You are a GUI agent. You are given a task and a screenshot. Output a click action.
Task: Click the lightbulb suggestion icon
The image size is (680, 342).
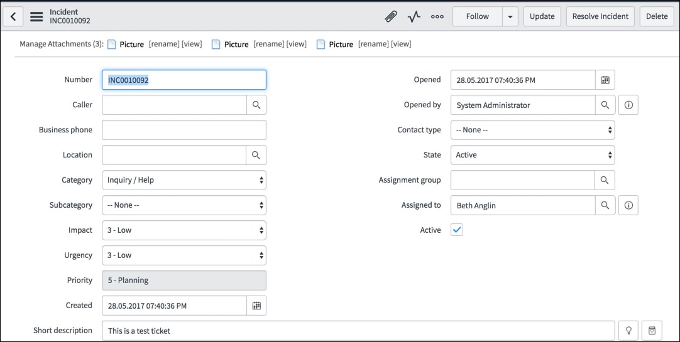tap(628, 331)
